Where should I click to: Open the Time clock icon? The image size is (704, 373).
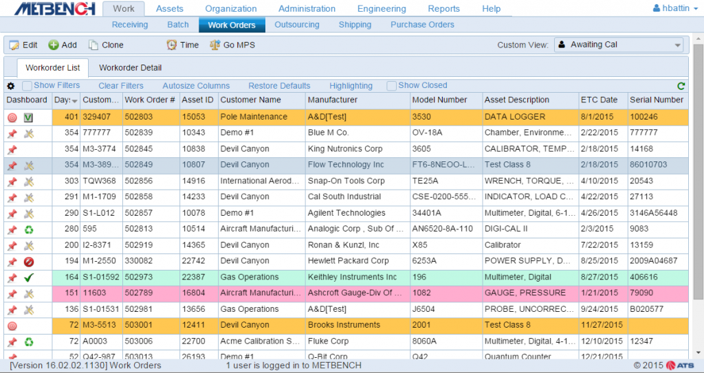click(x=171, y=45)
